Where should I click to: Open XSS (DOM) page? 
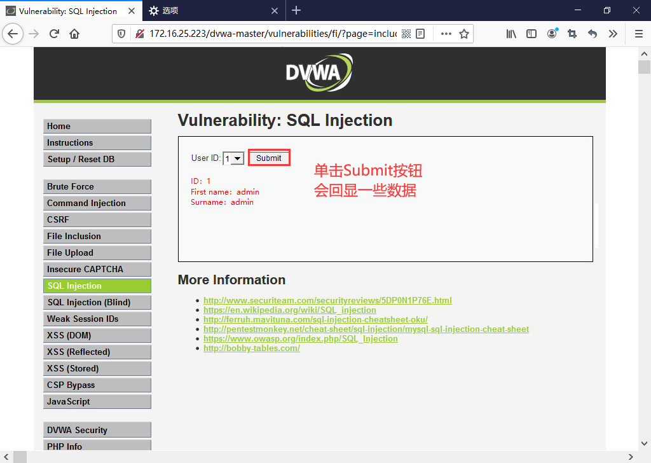pos(97,336)
